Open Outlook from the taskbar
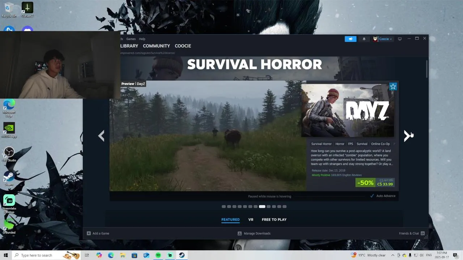The height and width of the screenshot is (260, 463). pos(146,255)
